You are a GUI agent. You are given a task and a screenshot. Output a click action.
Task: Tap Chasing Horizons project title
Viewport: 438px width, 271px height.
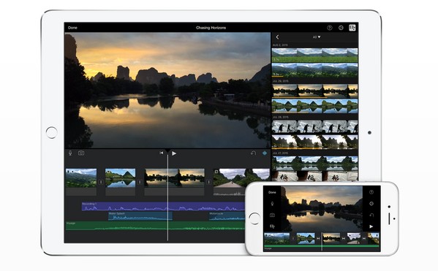pos(211,28)
